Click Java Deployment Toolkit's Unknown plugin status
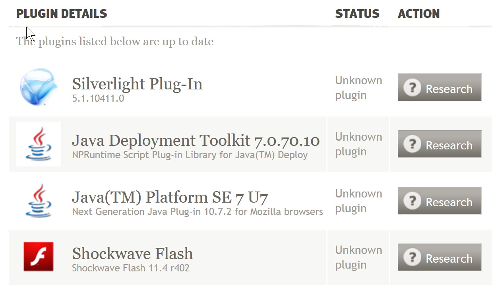 click(x=358, y=144)
